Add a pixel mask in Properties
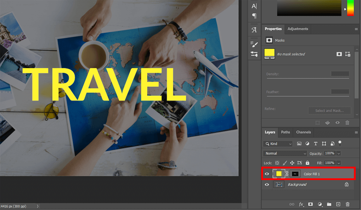This screenshot has width=361, height=210. click(339, 54)
